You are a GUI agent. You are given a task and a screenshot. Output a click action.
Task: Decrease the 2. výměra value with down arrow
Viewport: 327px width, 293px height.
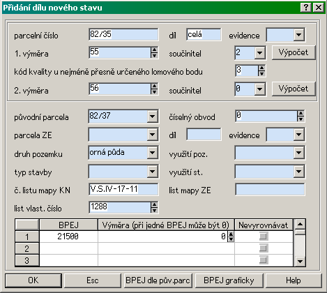[x=154, y=91]
